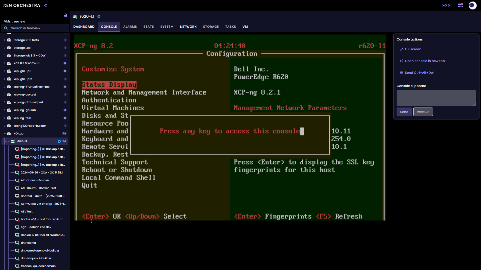Click Send Ctrl+Alt+Del

pyautogui.click(x=417, y=73)
